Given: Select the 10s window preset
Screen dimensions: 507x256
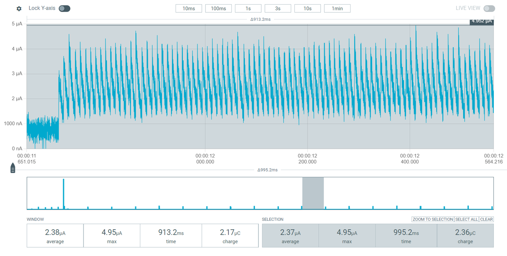Looking at the screenshot, I should point(308,8).
